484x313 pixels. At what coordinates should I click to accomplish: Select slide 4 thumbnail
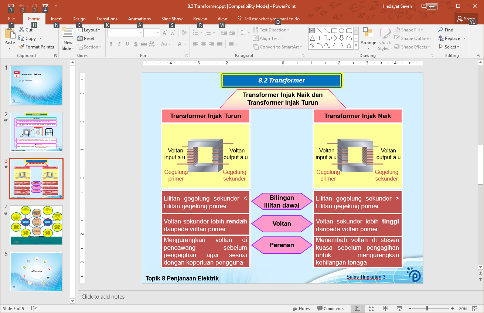click(x=36, y=225)
